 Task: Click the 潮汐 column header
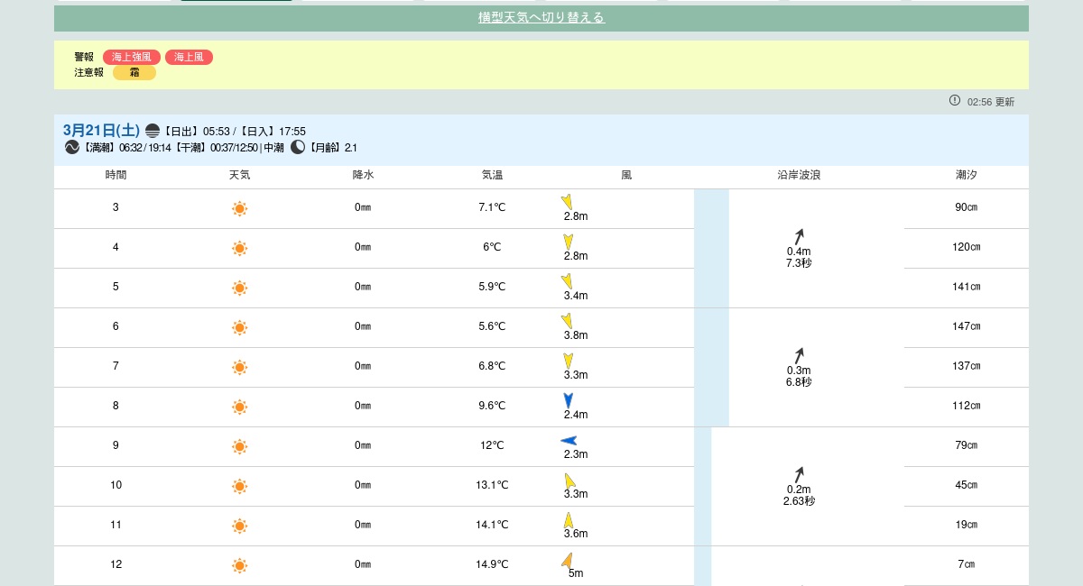coord(966,175)
